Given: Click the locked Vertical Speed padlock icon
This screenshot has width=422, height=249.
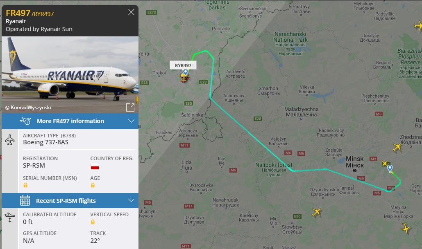Looking at the screenshot, I should coord(93,222).
